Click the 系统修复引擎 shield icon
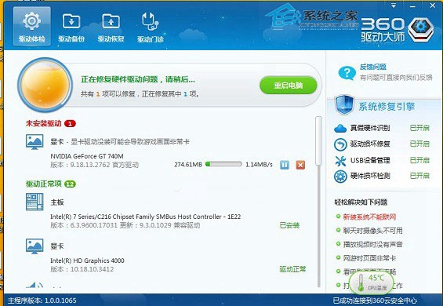The height and width of the screenshot is (306, 443). (x=344, y=105)
